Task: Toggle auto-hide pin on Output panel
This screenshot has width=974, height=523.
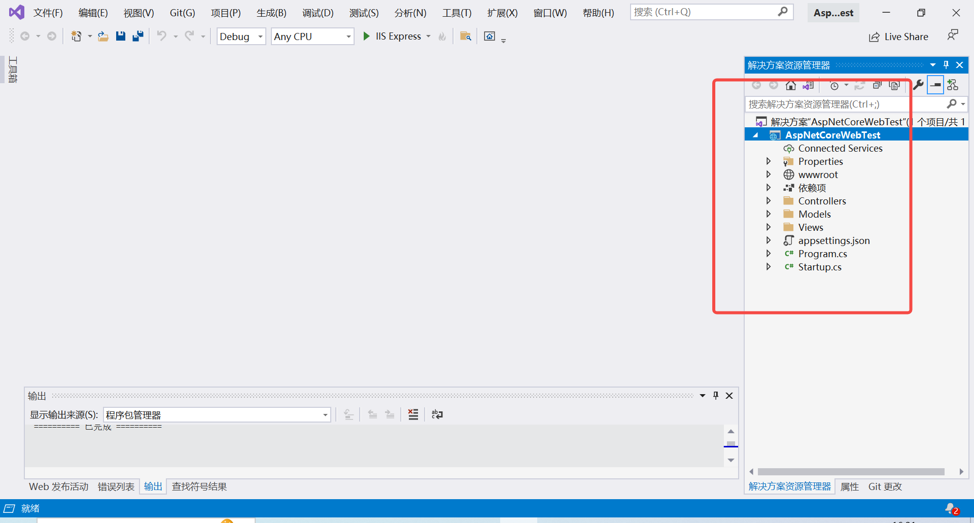Action: tap(716, 396)
